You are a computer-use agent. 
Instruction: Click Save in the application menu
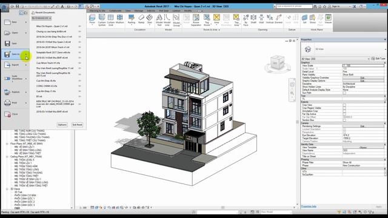(15, 44)
